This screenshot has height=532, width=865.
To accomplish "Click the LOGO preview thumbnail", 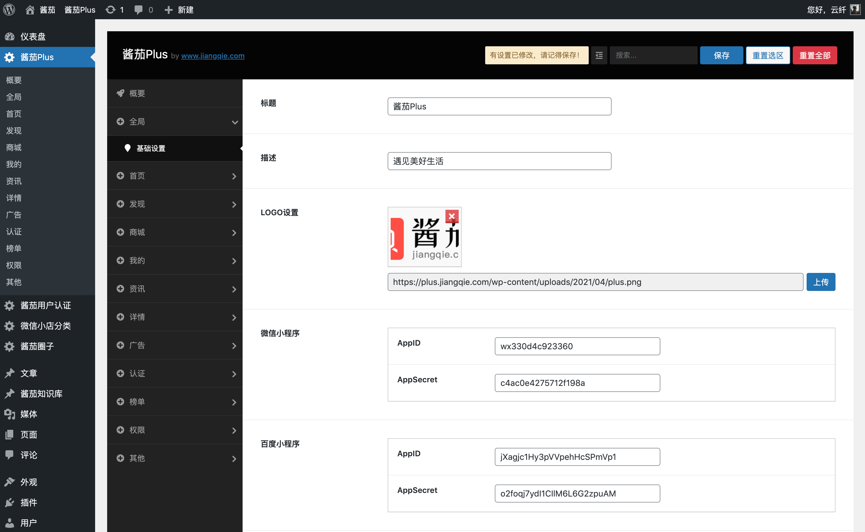I will tap(425, 237).
